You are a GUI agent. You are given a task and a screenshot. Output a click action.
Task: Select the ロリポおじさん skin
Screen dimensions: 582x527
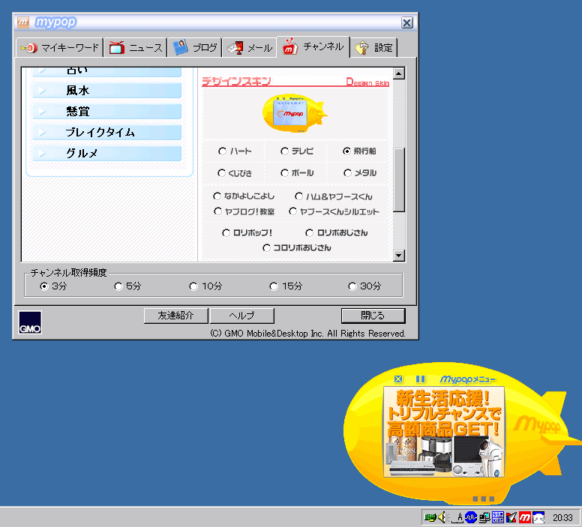click(x=309, y=232)
